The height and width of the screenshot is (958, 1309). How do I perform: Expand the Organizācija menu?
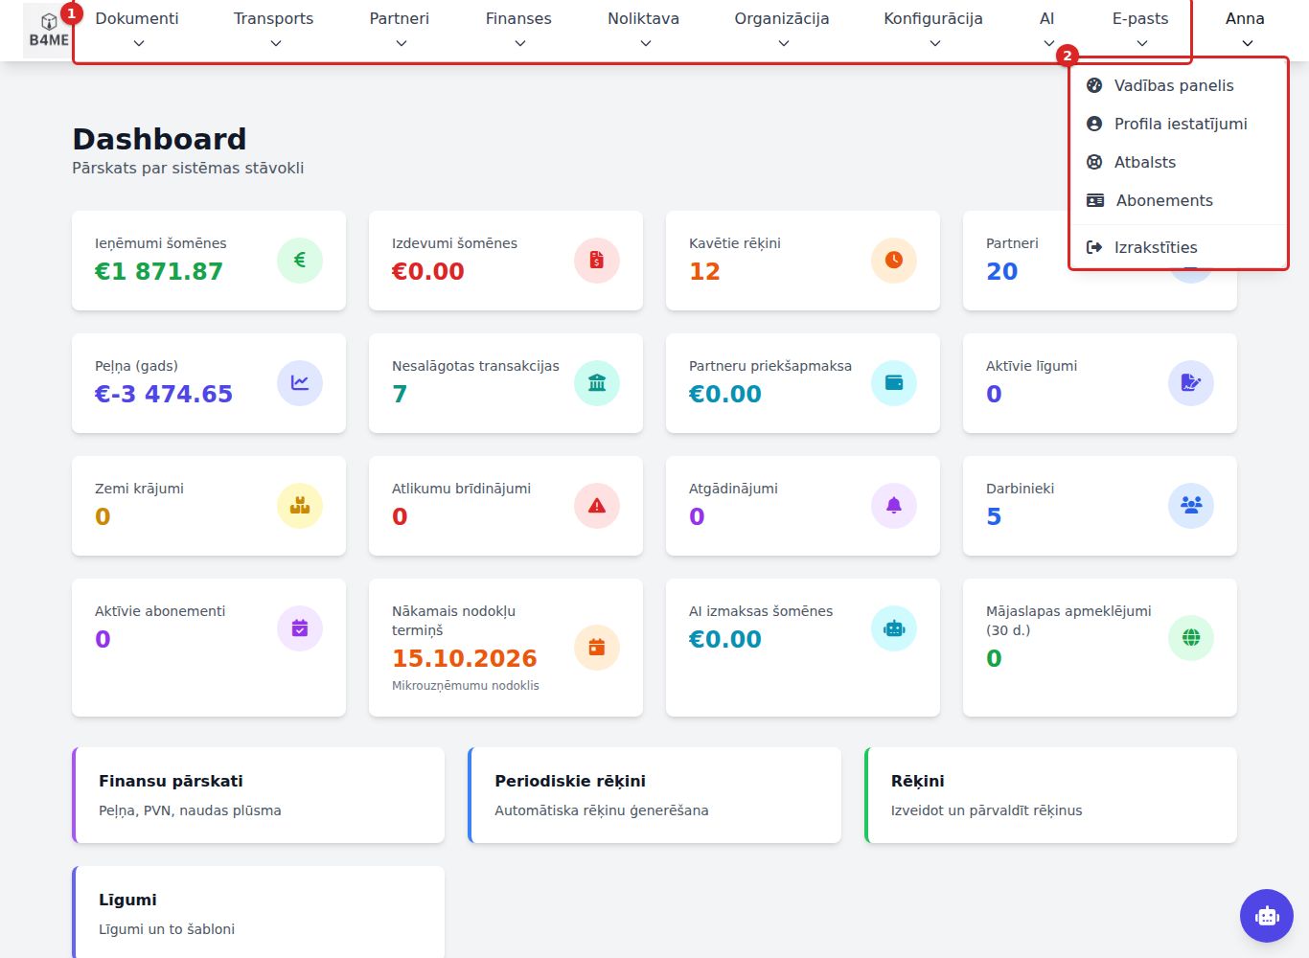[782, 30]
